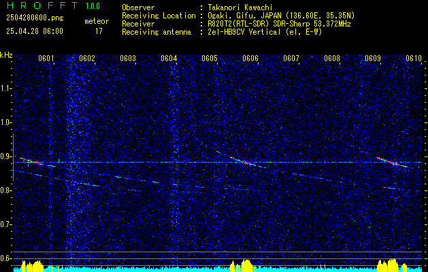Click the 0.8 kHz axis label

coord(6,190)
